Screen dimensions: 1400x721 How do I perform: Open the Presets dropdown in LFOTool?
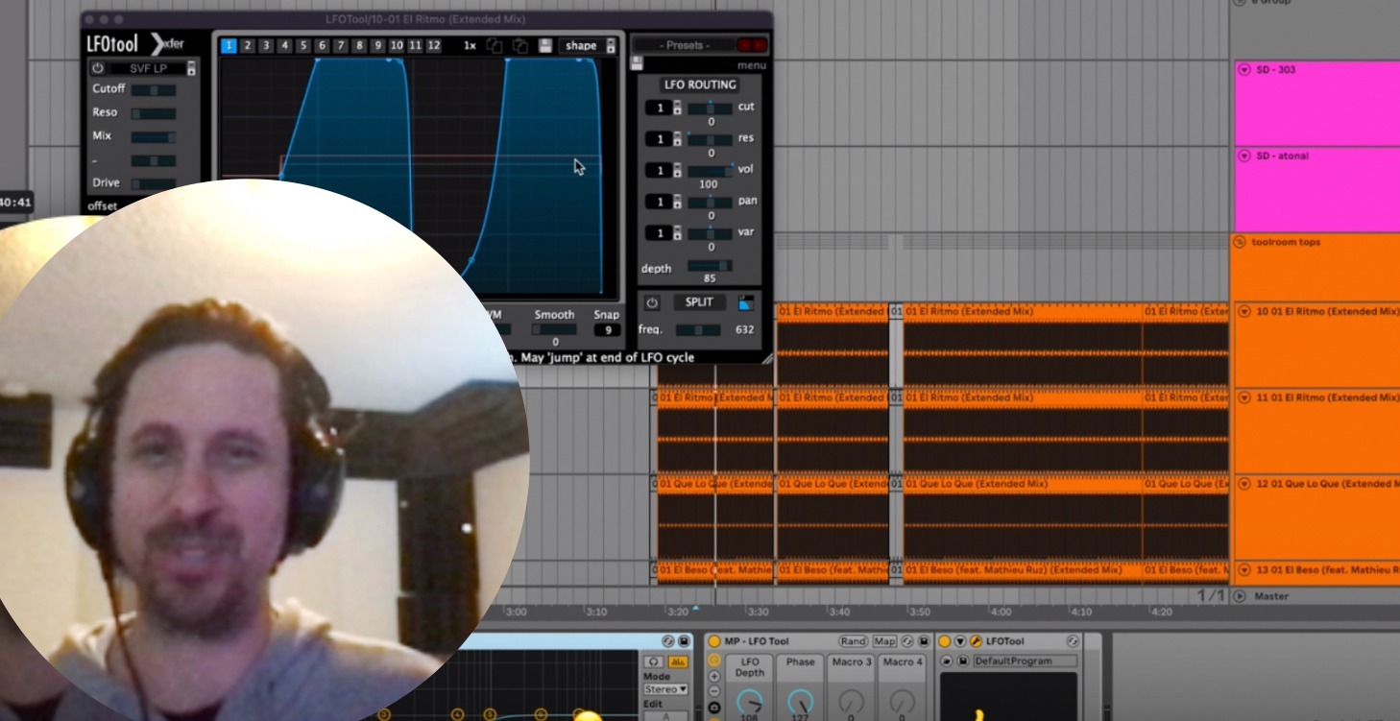click(x=684, y=45)
